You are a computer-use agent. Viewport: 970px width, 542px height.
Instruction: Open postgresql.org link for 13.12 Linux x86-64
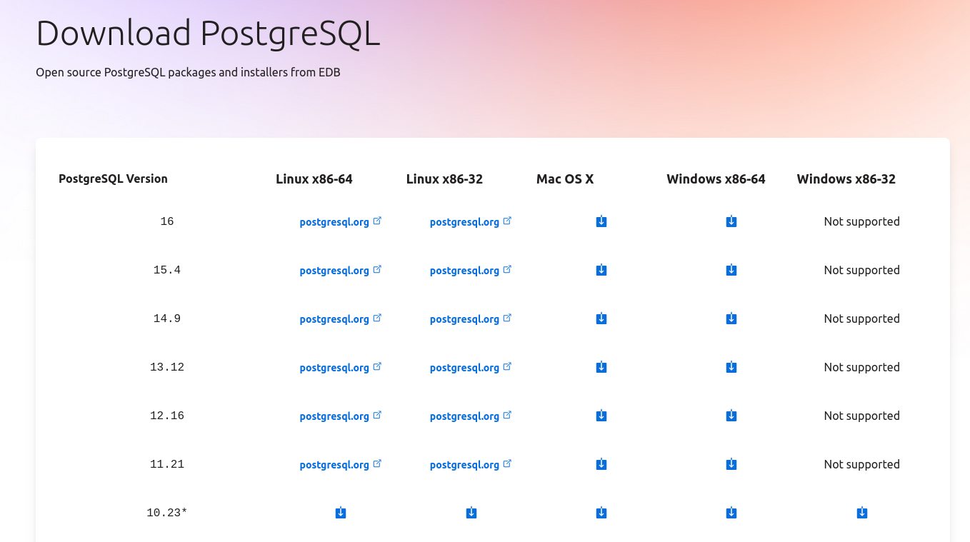(x=341, y=368)
